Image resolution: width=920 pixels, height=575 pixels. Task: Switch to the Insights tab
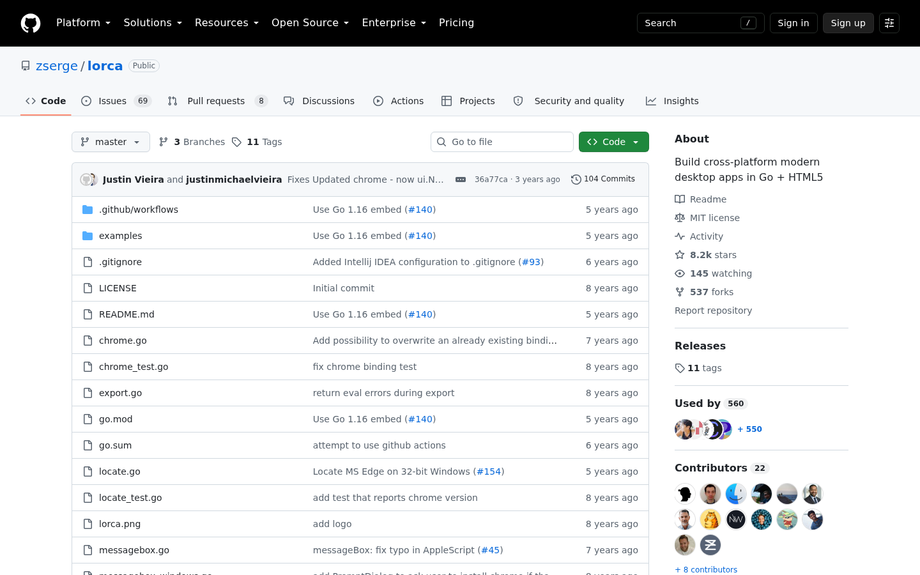(672, 101)
